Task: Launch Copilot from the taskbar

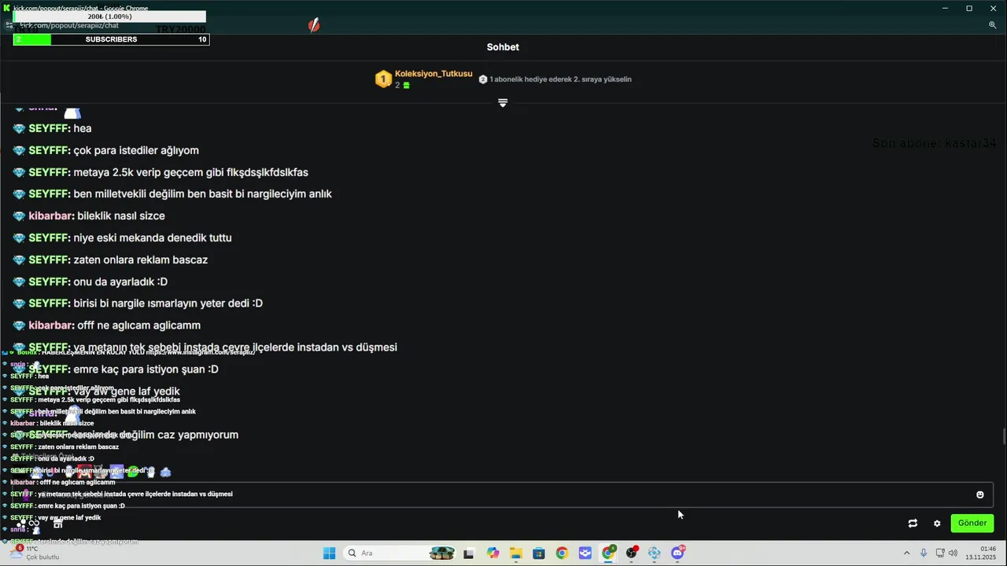Action: [492, 553]
